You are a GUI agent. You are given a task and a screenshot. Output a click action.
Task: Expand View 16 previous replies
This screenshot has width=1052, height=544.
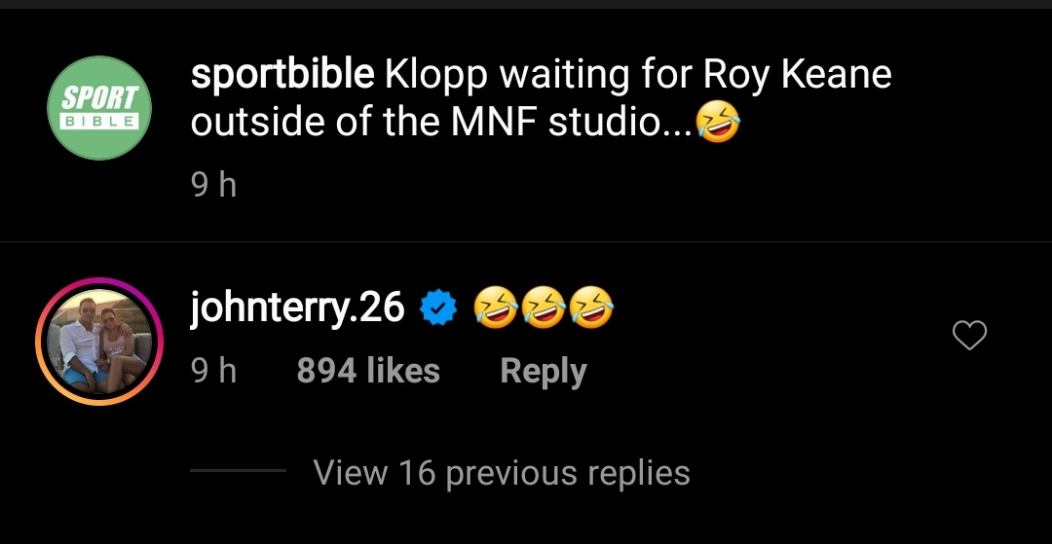[502, 473]
